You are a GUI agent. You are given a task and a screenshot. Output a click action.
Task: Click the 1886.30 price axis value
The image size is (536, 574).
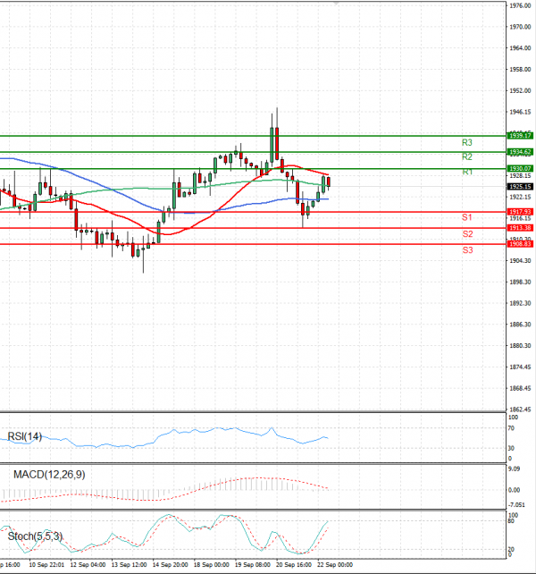pos(520,325)
